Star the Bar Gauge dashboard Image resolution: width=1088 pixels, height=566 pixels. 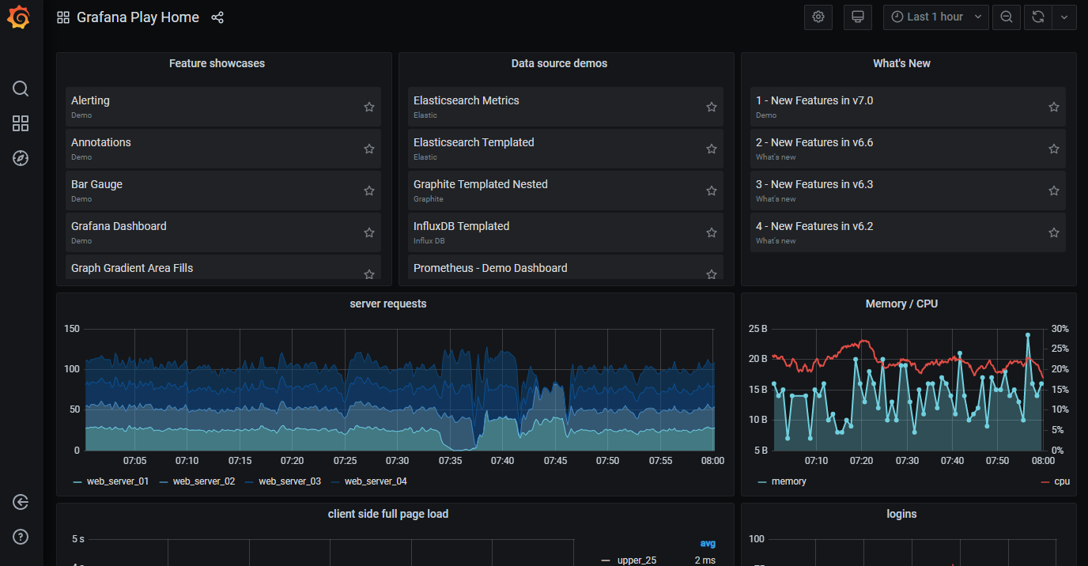pyautogui.click(x=369, y=191)
